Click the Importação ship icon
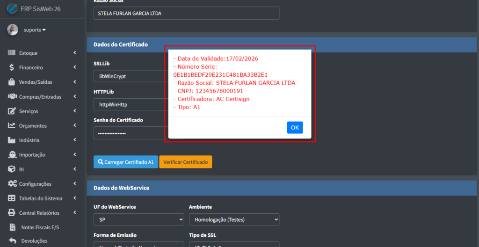The height and width of the screenshot is (247, 479). [x=11, y=155]
